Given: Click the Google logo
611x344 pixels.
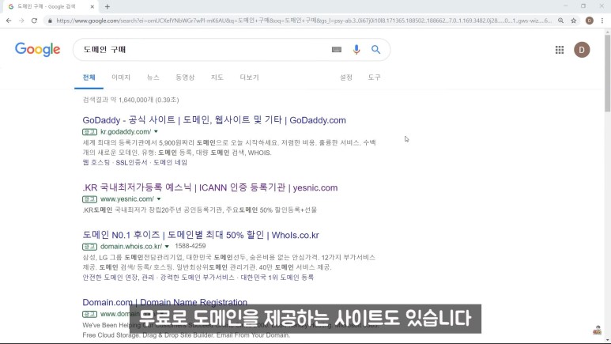Looking at the screenshot, I should tap(38, 50).
